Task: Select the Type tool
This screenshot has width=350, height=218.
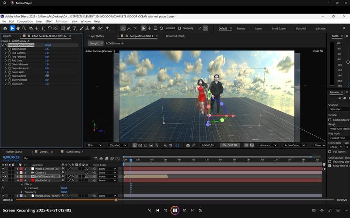Action: (x=74, y=28)
